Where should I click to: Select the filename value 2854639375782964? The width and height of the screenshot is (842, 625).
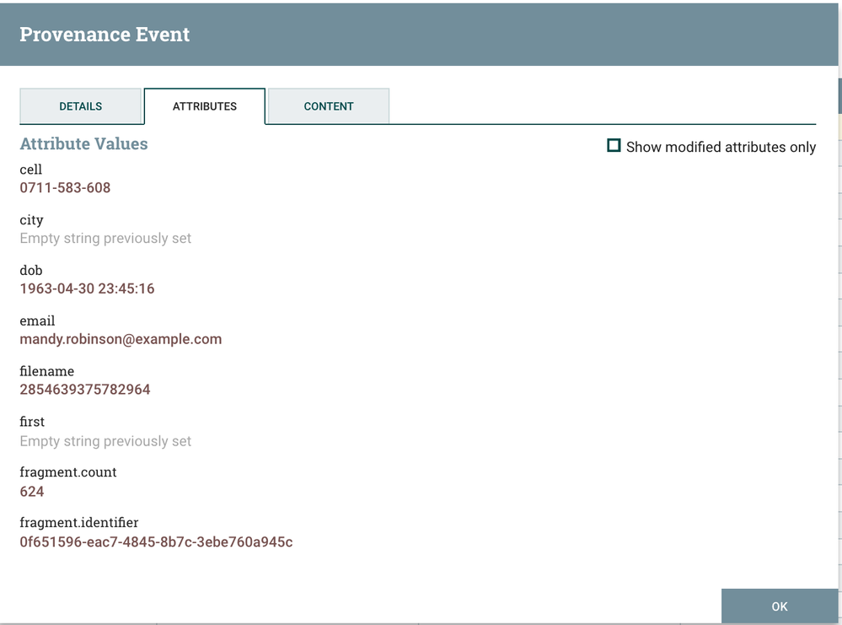[86, 390]
